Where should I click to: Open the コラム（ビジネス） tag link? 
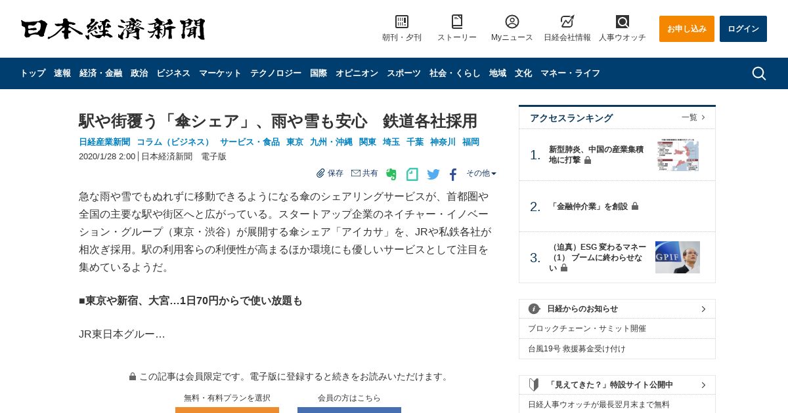(x=175, y=142)
